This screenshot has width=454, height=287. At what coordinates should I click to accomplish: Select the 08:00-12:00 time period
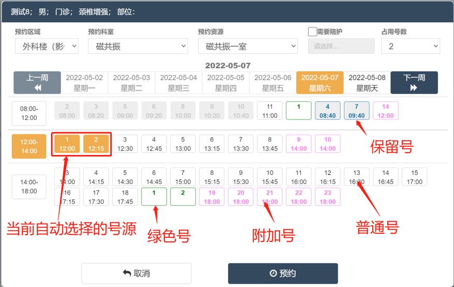tap(29, 113)
